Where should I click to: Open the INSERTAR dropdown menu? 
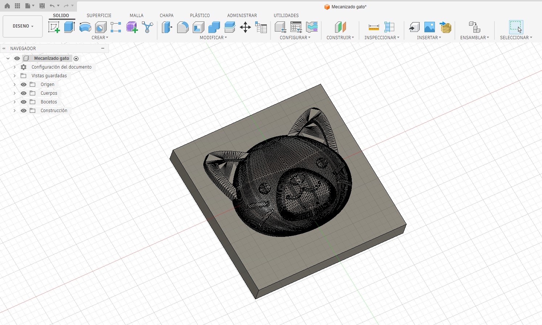point(429,38)
